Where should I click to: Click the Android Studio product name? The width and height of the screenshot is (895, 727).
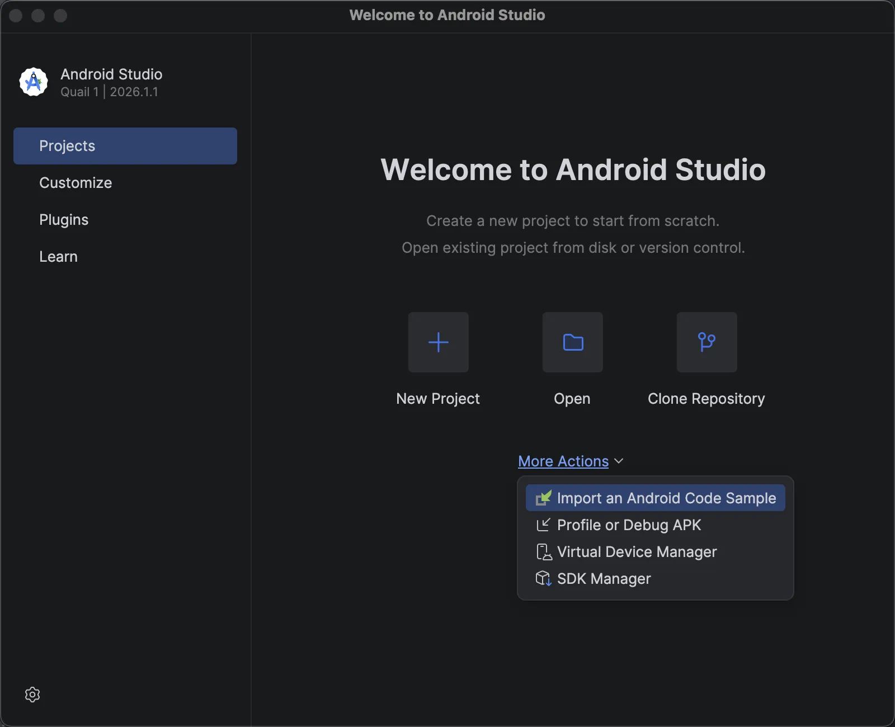pyautogui.click(x=111, y=74)
